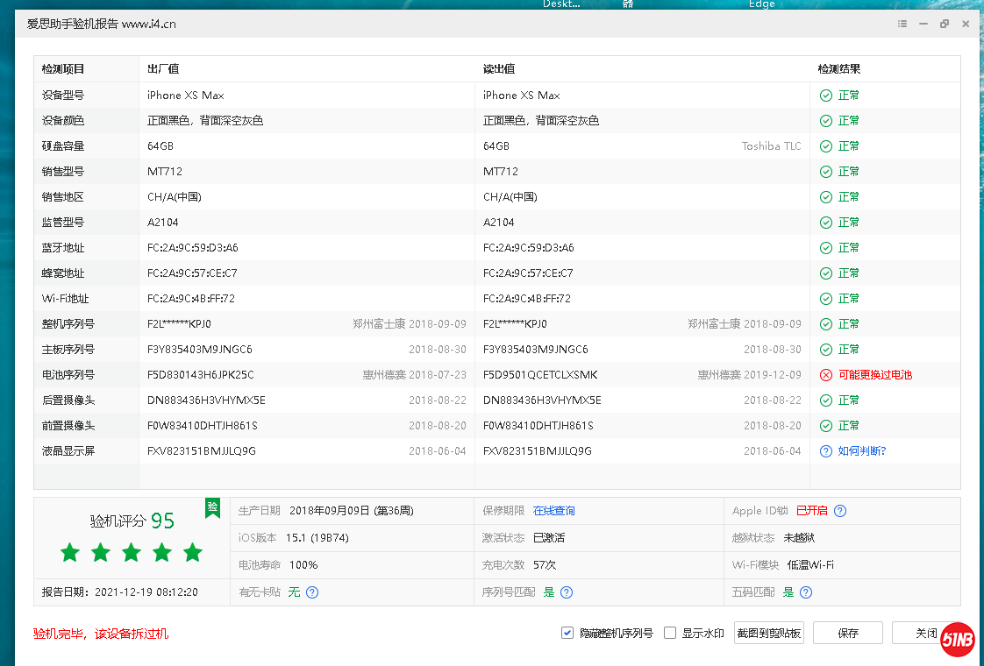Enable the 显示水印 checkbox

click(670, 633)
